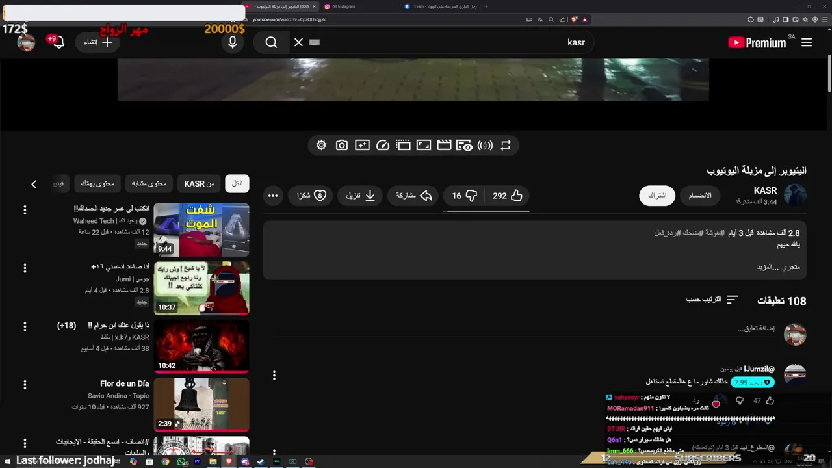This screenshot has height=468, width=832.
Task: Enable cinema mode with the clapperboard icon
Action: pyautogui.click(x=444, y=146)
